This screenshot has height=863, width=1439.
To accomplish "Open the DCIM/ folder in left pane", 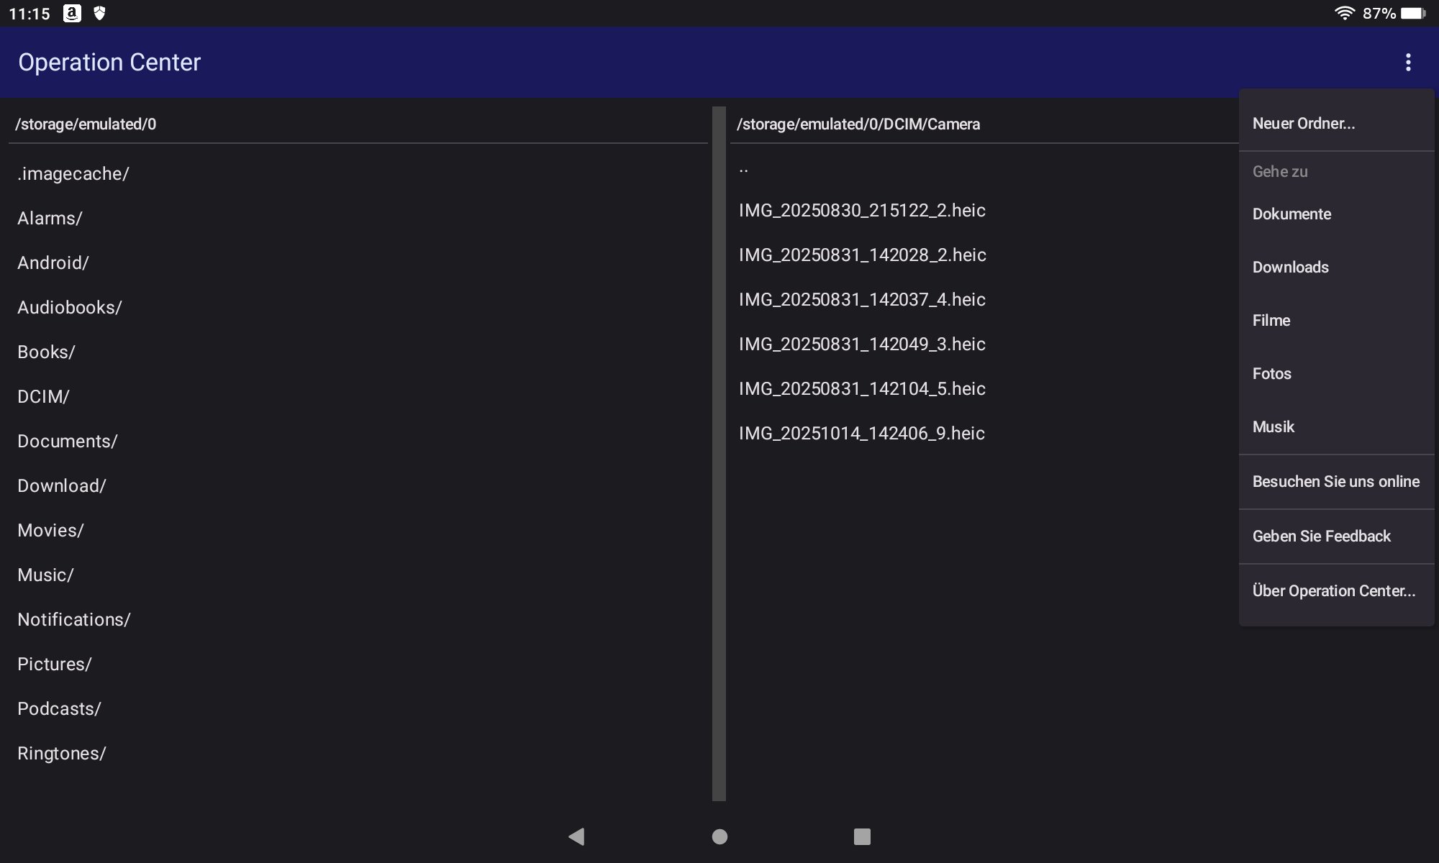I will pos(43,397).
